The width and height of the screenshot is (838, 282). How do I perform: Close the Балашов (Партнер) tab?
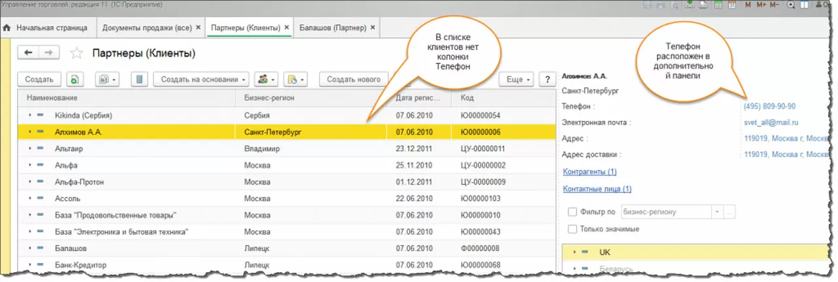[x=373, y=28]
